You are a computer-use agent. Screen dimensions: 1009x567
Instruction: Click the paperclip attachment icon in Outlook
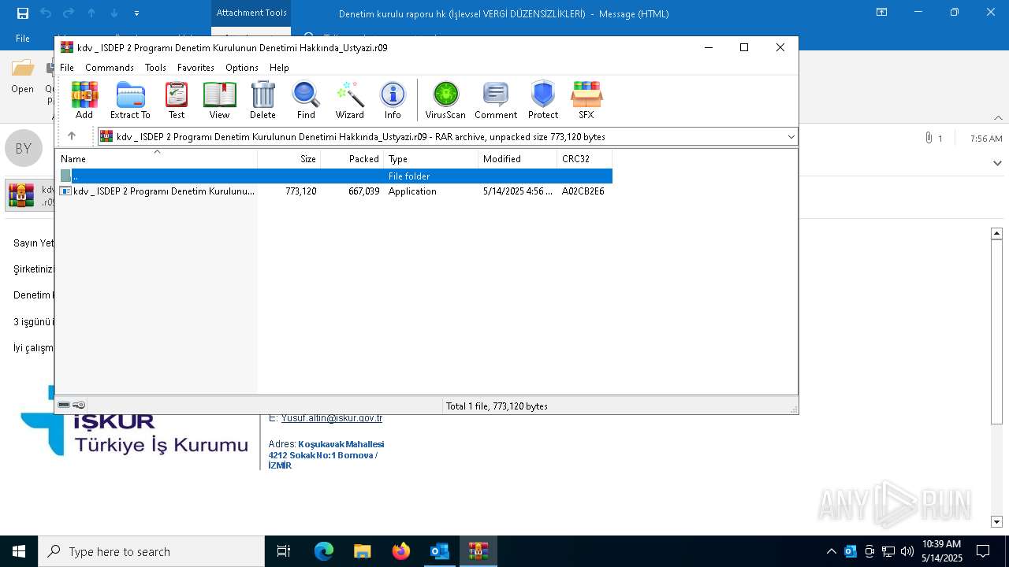pos(929,138)
